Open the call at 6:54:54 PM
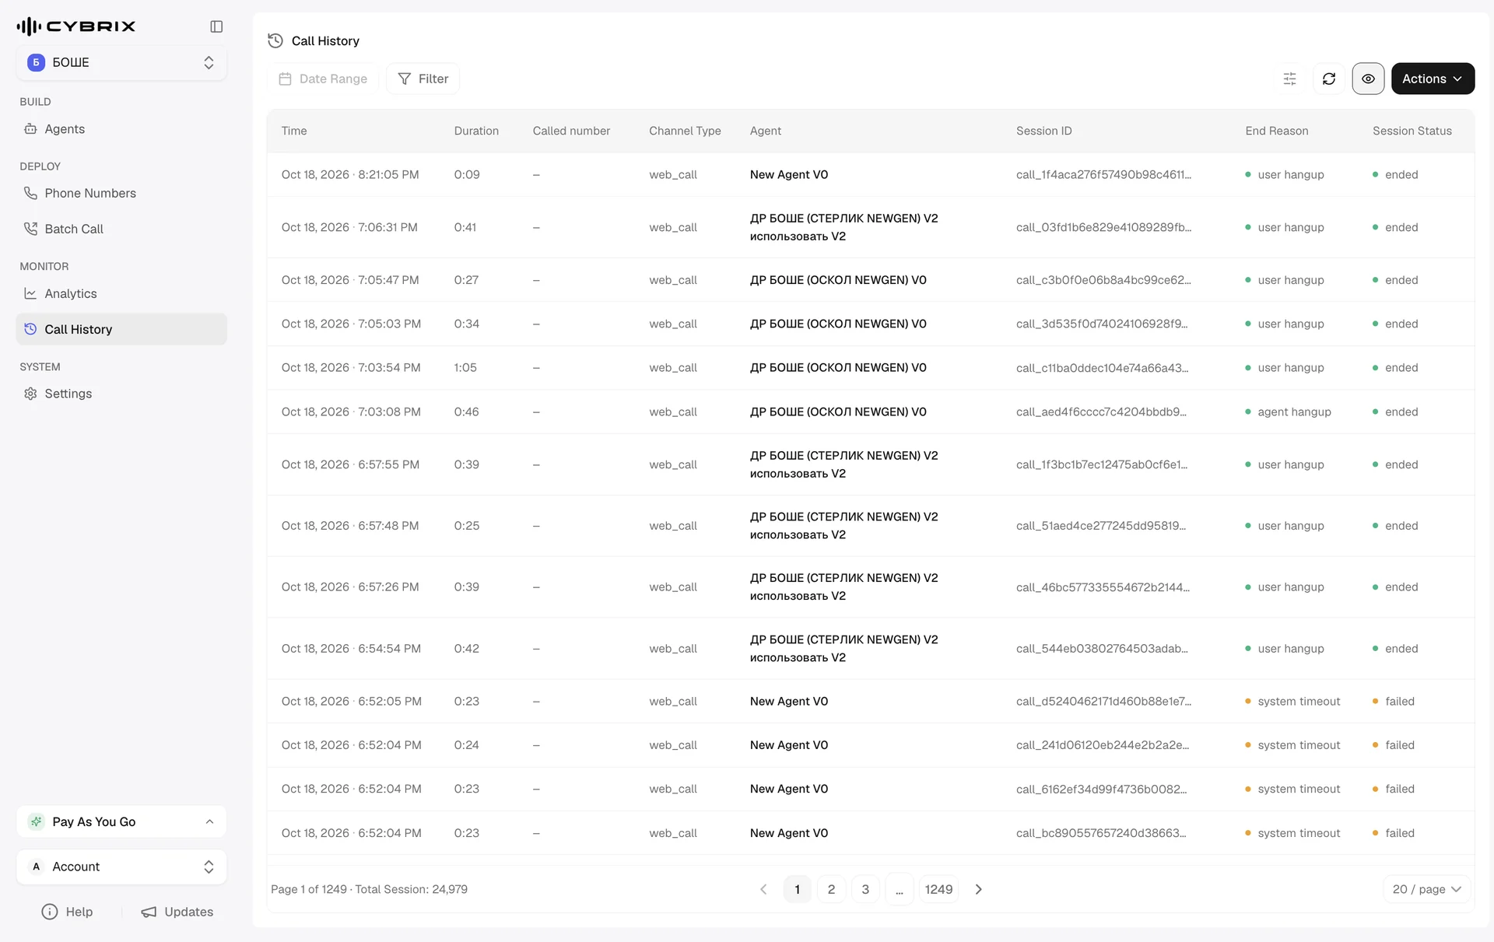This screenshot has height=942, width=1494. [x=871, y=648]
